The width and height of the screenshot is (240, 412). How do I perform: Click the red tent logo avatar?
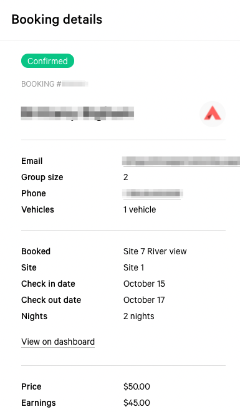[213, 114]
